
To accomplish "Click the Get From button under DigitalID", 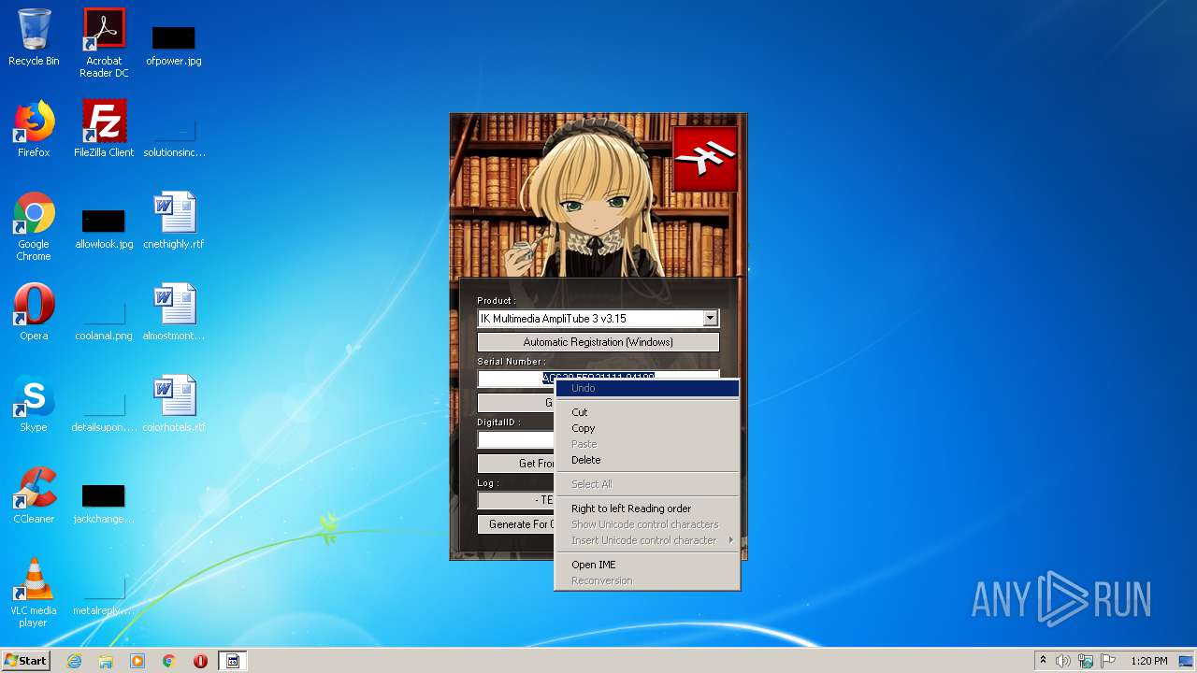I will tap(516, 464).
